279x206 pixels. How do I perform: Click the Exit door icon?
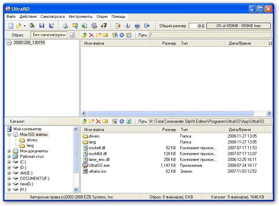coord(147,26)
